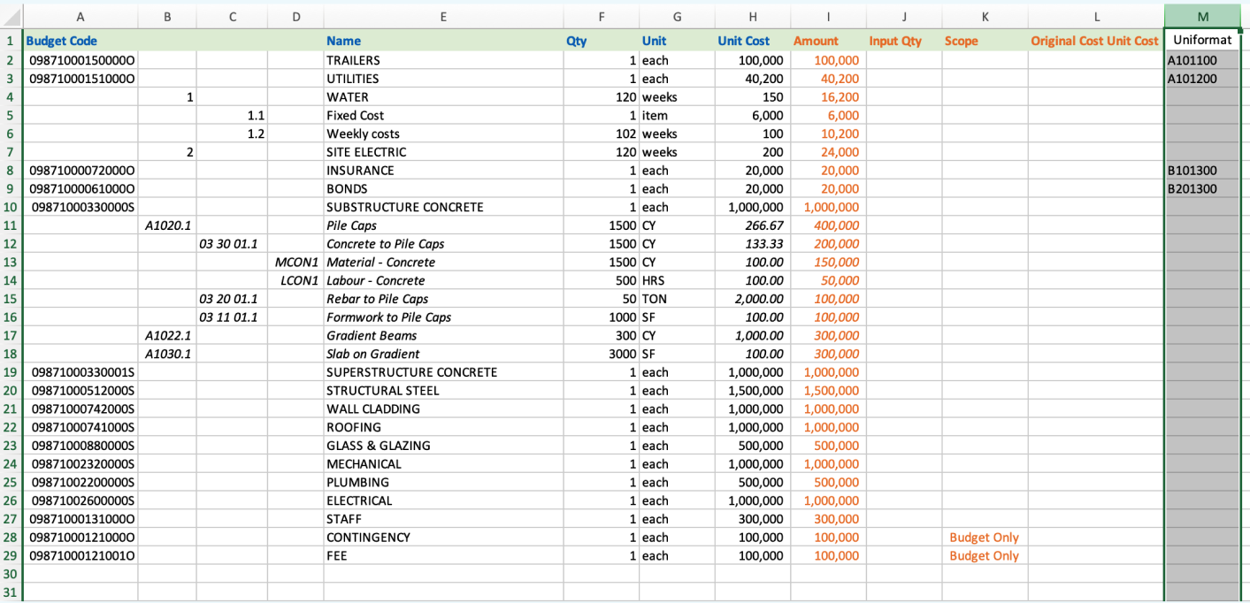Select unit cell reading TON
Viewport: 1250px width, 603px height.
(677, 299)
